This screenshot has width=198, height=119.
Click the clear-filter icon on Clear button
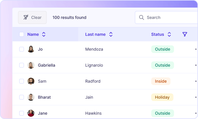(x=26, y=17)
